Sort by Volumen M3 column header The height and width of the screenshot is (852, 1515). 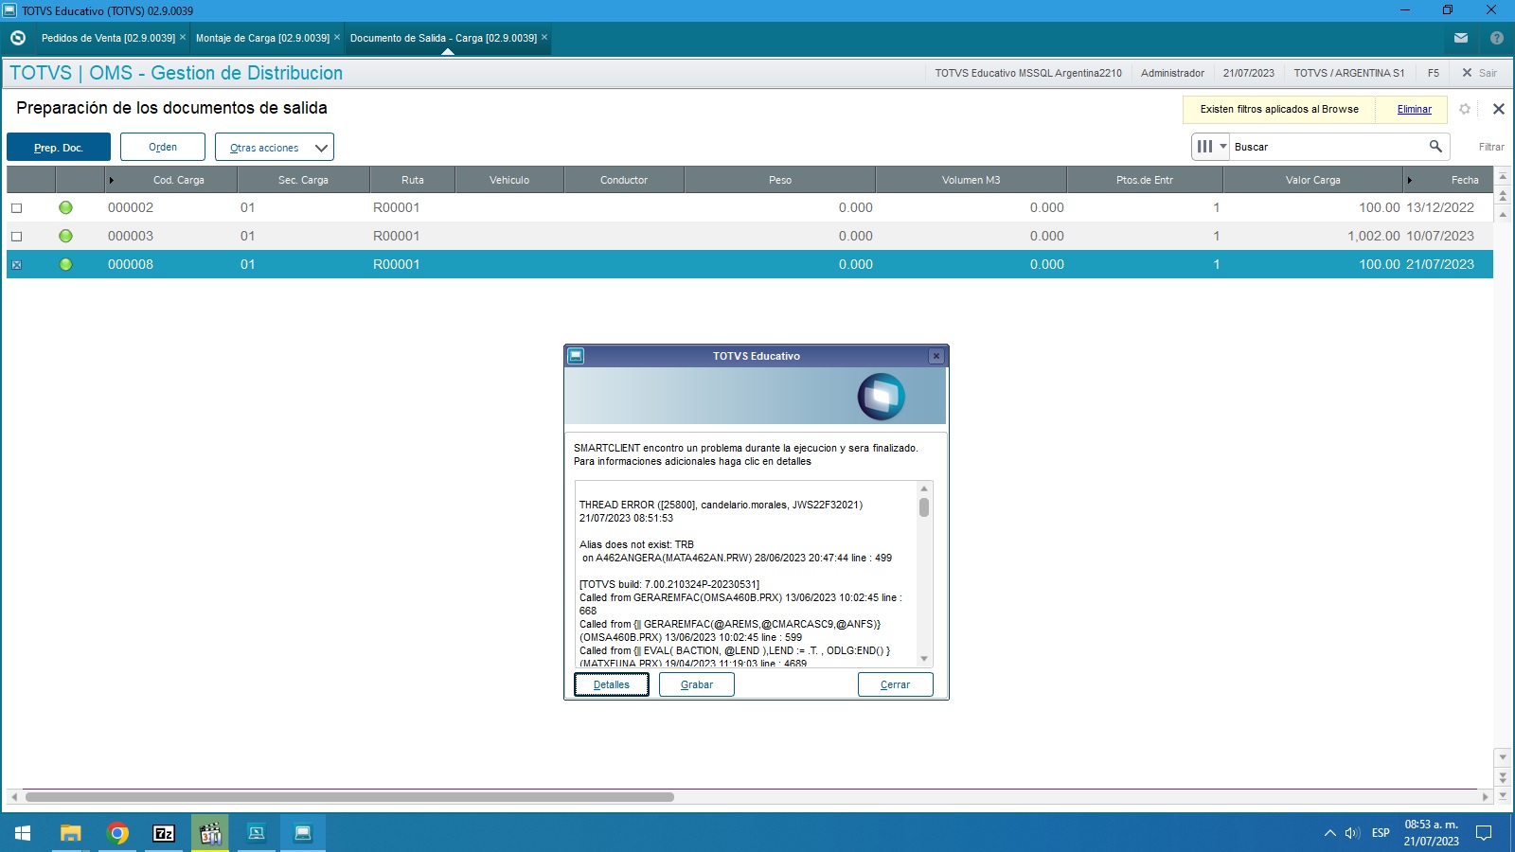click(x=971, y=180)
